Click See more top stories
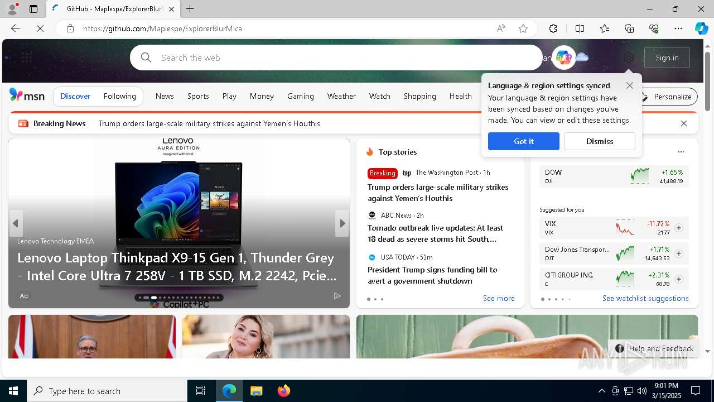This screenshot has width=714, height=402. 499,299
